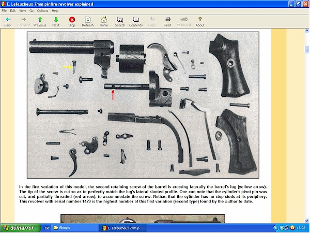Click the vertical scrollbar thumb
This screenshot has height=233, width=310.
click(x=306, y=49)
